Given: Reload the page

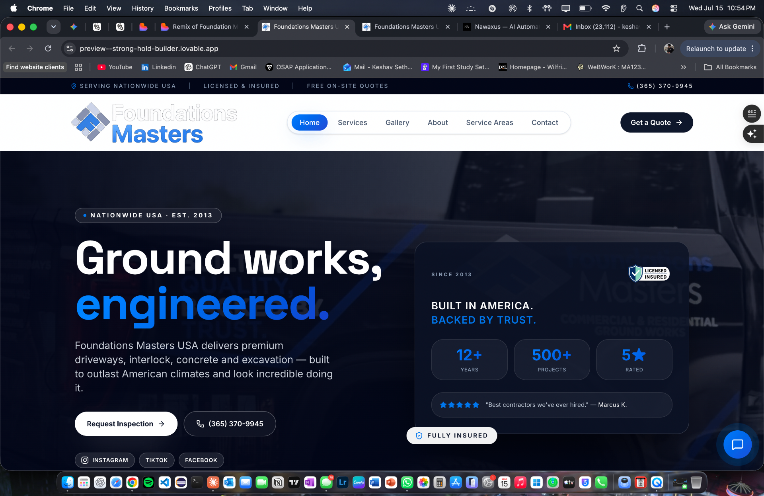Looking at the screenshot, I should tap(48, 49).
